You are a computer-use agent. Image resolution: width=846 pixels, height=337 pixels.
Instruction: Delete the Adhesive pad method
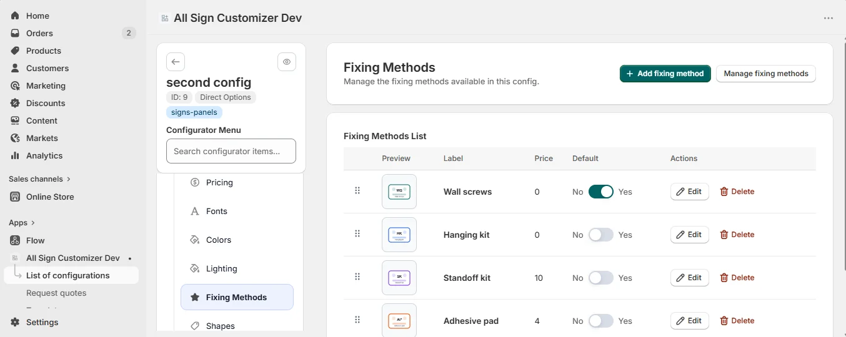pyautogui.click(x=737, y=321)
